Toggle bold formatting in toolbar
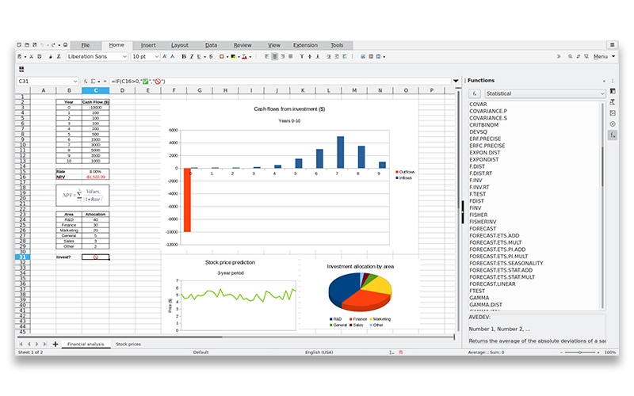The width and height of the screenshot is (634, 396). [x=183, y=57]
